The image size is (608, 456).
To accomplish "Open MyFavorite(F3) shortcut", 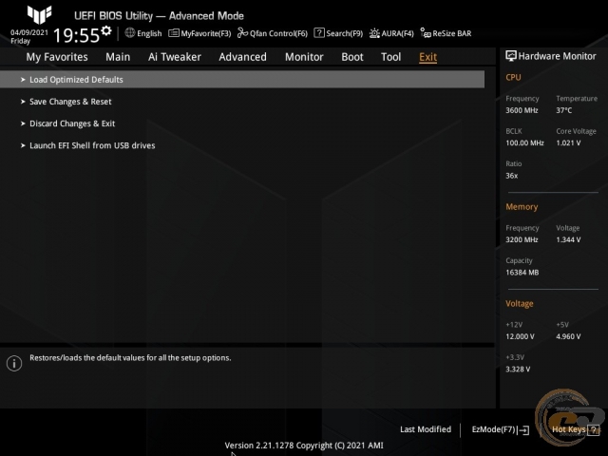I will tap(205, 34).
